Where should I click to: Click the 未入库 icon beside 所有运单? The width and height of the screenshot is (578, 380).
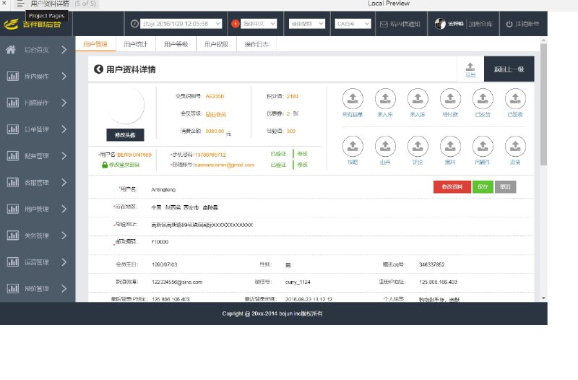tap(385, 99)
